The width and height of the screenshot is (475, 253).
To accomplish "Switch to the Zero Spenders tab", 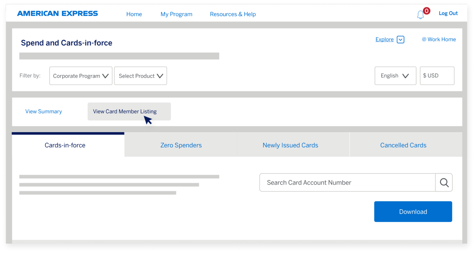I will pos(181,145).
